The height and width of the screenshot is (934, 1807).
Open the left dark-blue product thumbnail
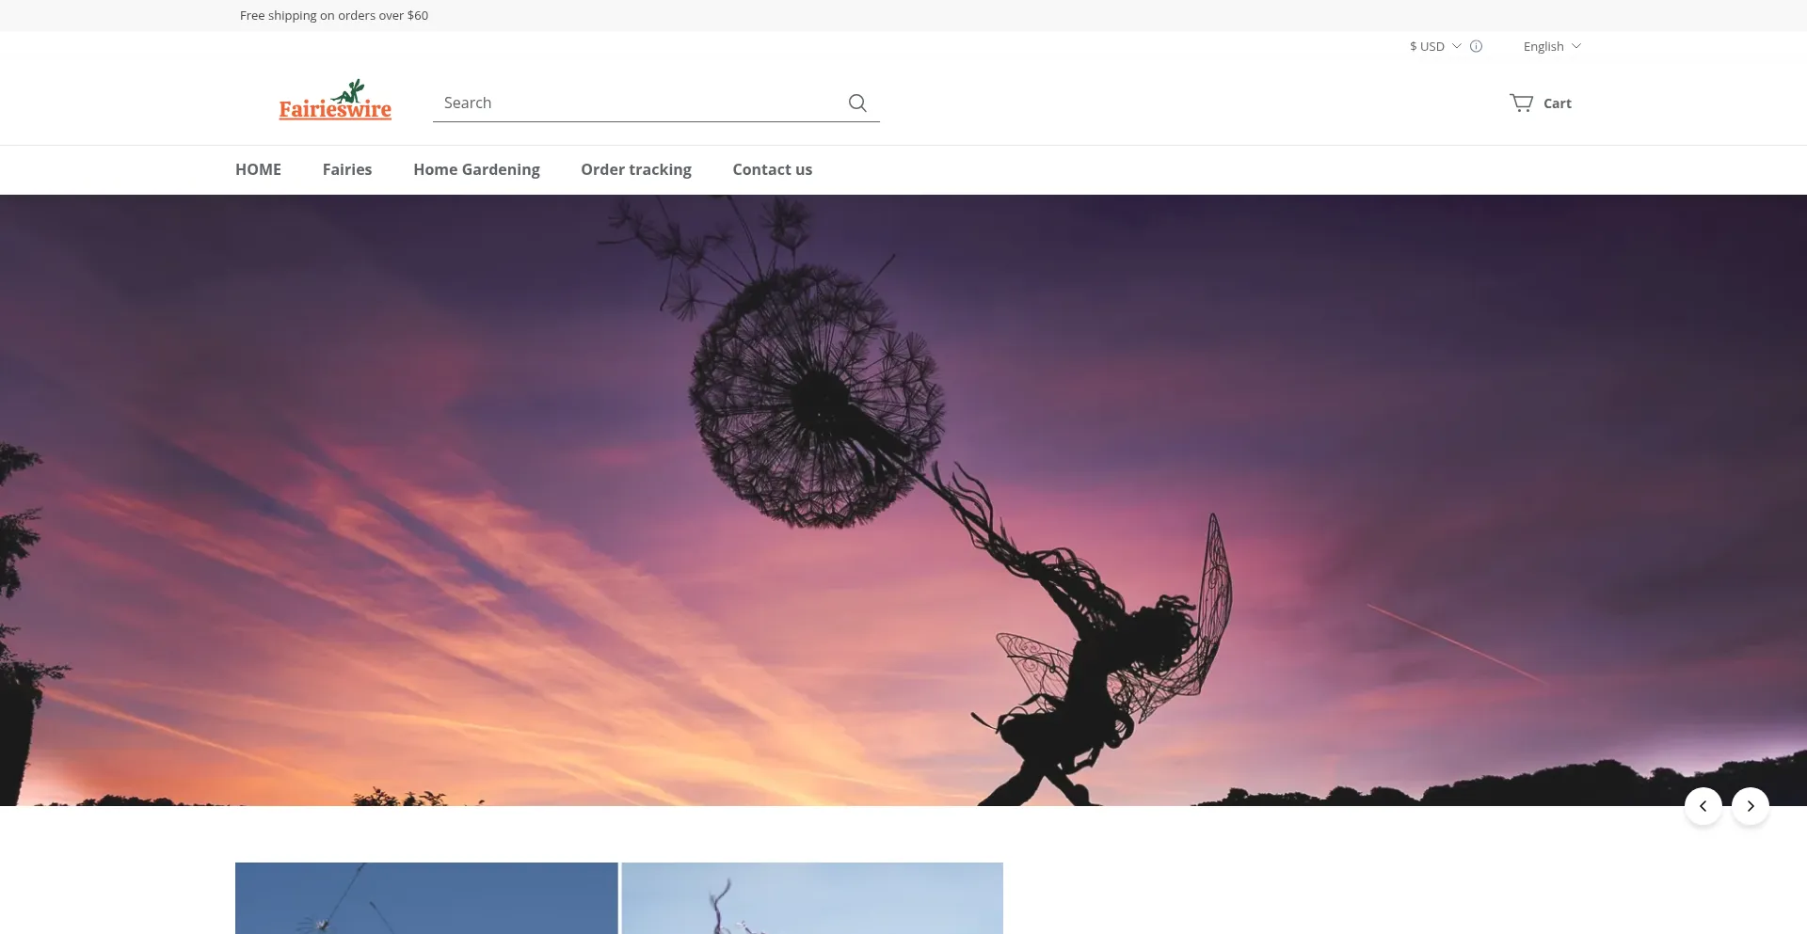[x=426, y=897]
